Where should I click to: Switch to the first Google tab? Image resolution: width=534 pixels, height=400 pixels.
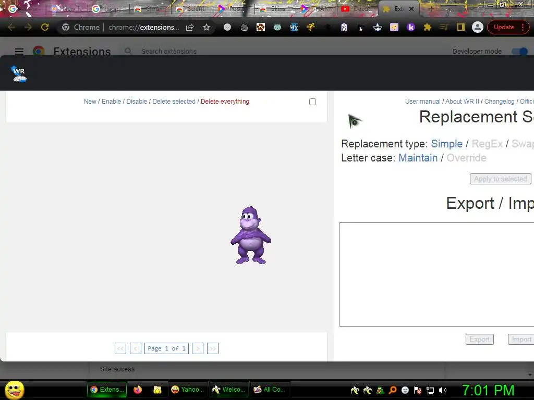pos(24,9)
